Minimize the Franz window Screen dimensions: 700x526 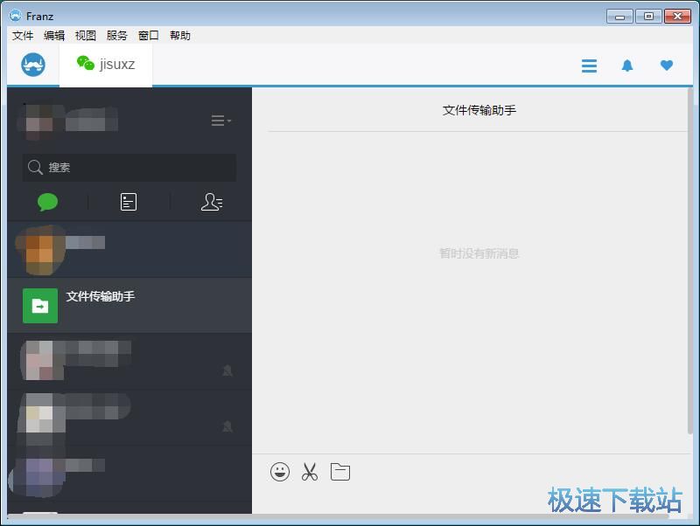[619, 17]
